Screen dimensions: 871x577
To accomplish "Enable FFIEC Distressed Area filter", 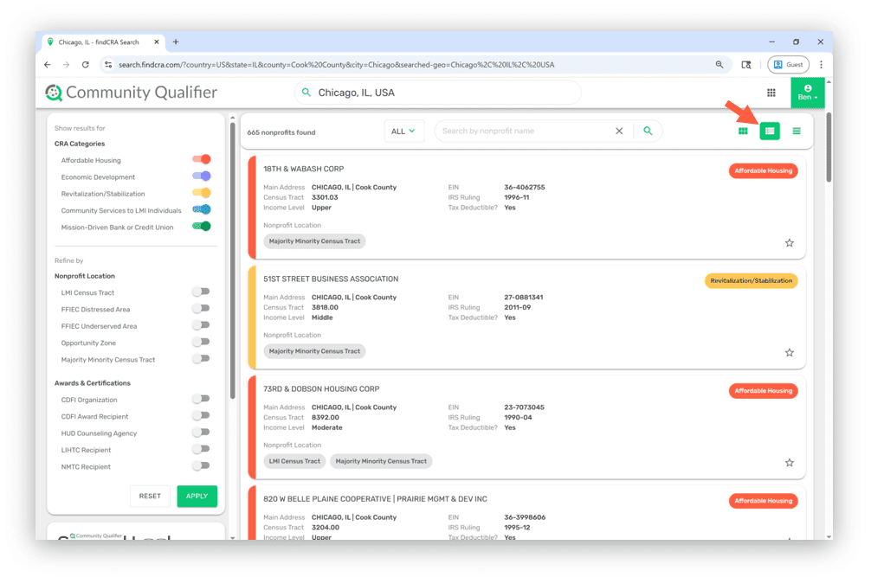I will point(201,309).
